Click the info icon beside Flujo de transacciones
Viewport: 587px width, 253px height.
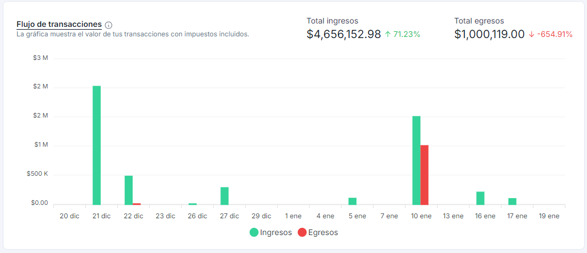point(109,25)
